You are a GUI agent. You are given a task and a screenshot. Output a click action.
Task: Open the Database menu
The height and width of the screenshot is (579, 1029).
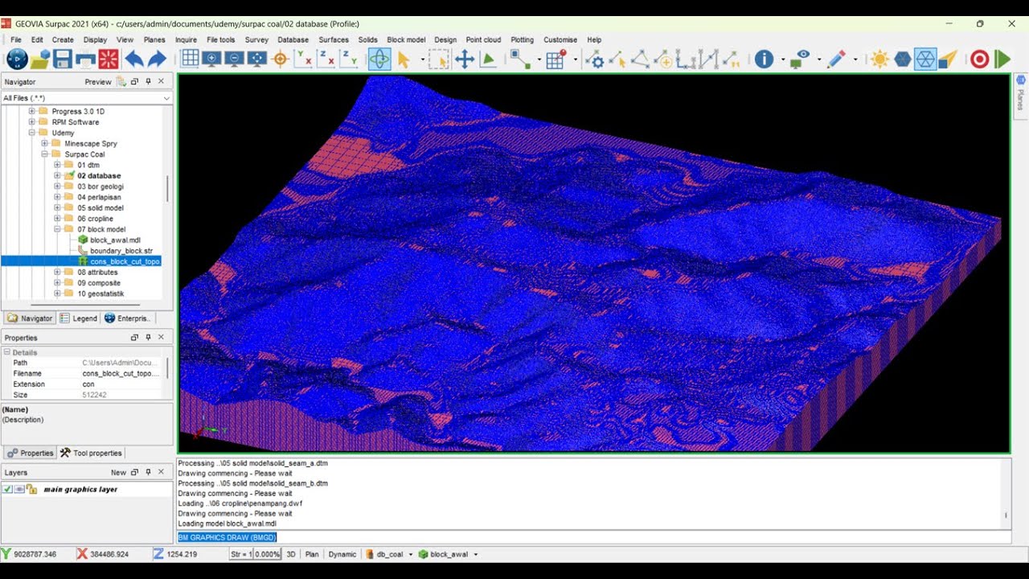(x=293, y=39)
